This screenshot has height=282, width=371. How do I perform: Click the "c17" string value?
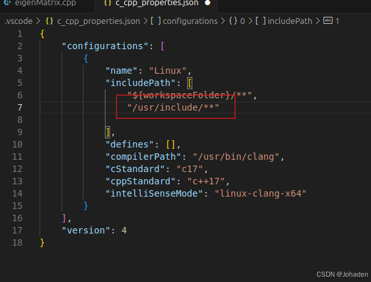coord(190,169)
